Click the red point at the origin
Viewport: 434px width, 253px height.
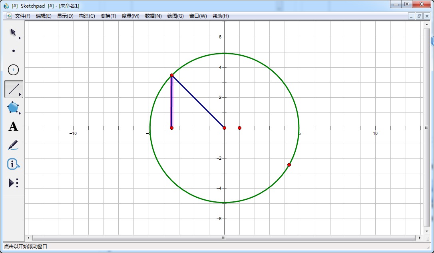tap(225, 128)
